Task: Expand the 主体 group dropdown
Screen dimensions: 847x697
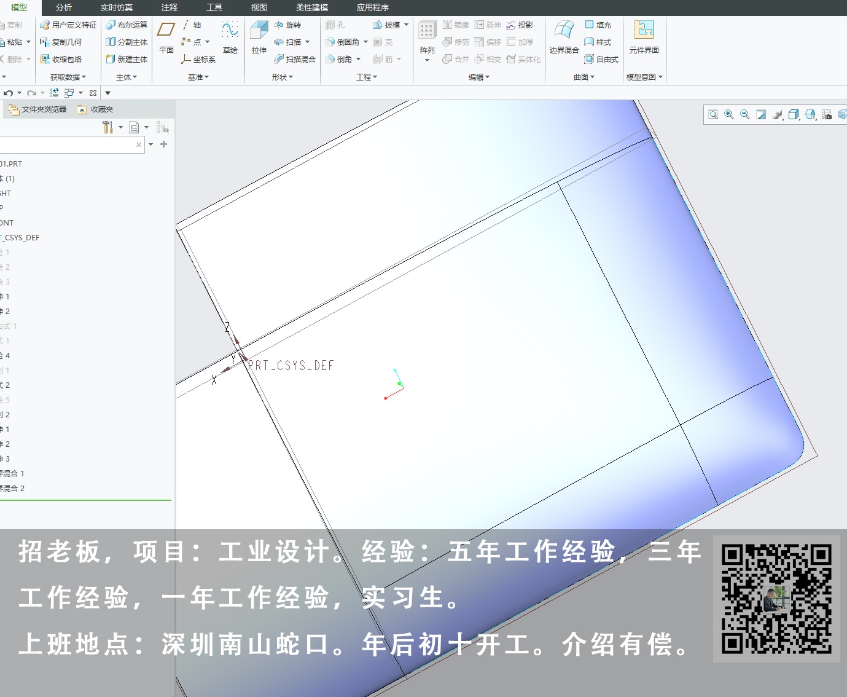Action: pos(127,77)
